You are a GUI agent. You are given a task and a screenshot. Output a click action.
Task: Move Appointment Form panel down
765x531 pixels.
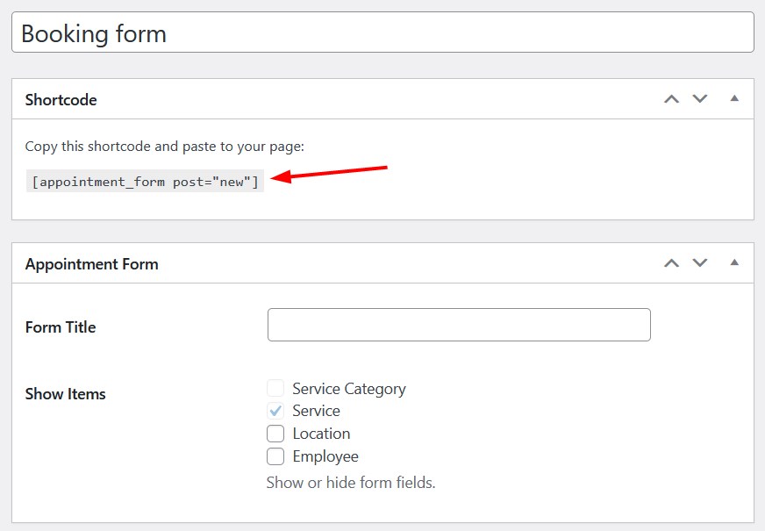(x=700, y=263)
